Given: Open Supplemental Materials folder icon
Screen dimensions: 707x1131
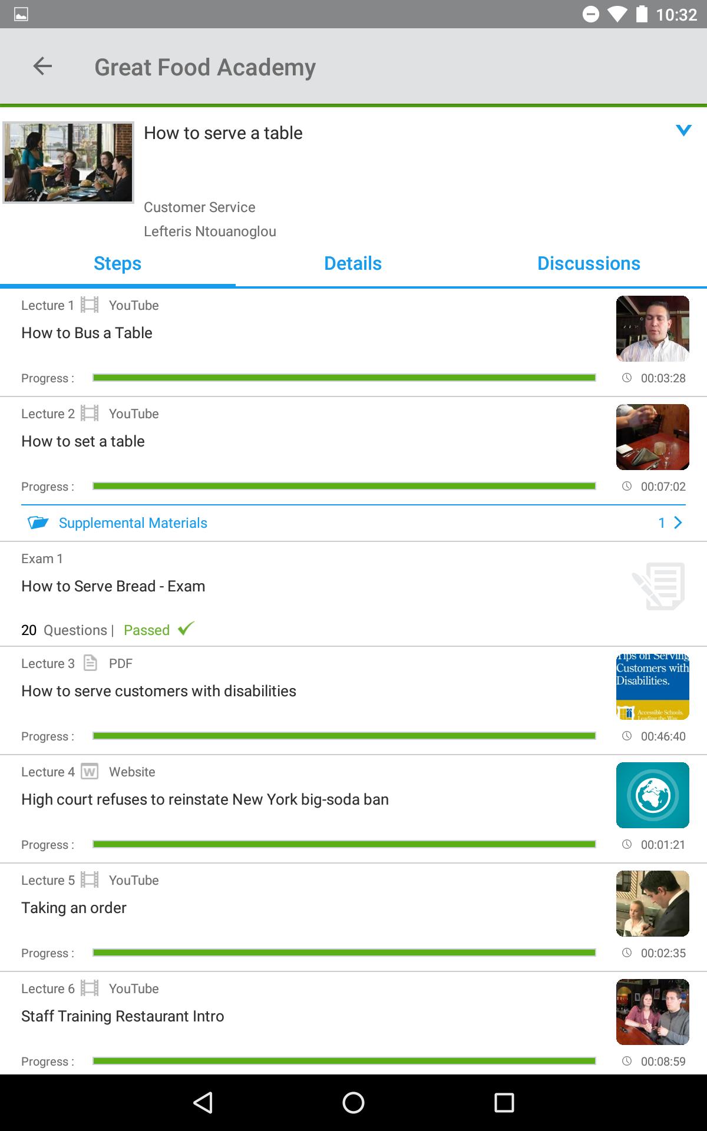Looking at the screenshot, I should coord(38,522).
